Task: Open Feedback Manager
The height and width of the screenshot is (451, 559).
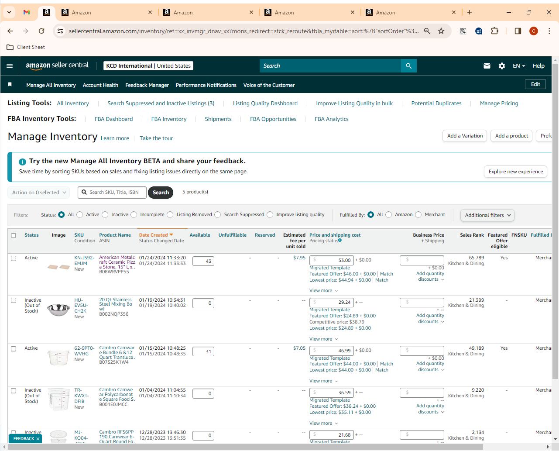Action: point(147,85)
